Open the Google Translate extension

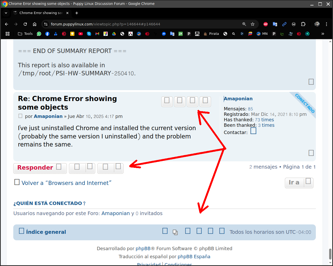(275, 24)
